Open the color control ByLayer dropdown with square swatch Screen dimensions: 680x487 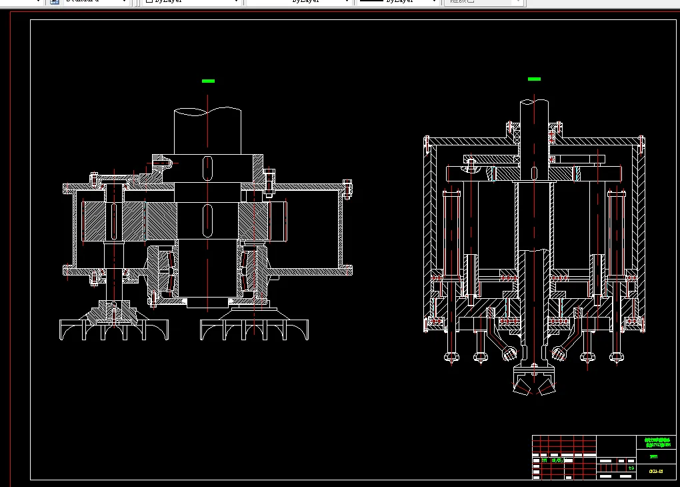click(191, 2)
